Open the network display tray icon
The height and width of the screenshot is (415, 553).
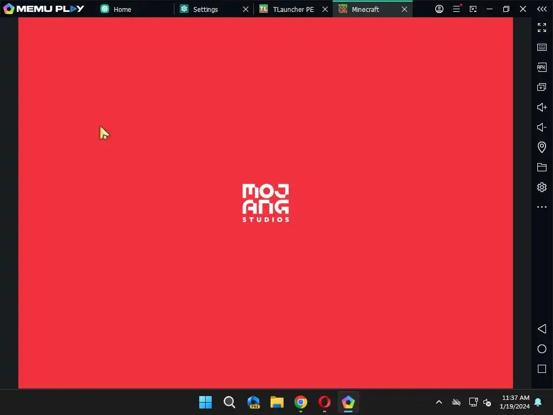point(473,402)
